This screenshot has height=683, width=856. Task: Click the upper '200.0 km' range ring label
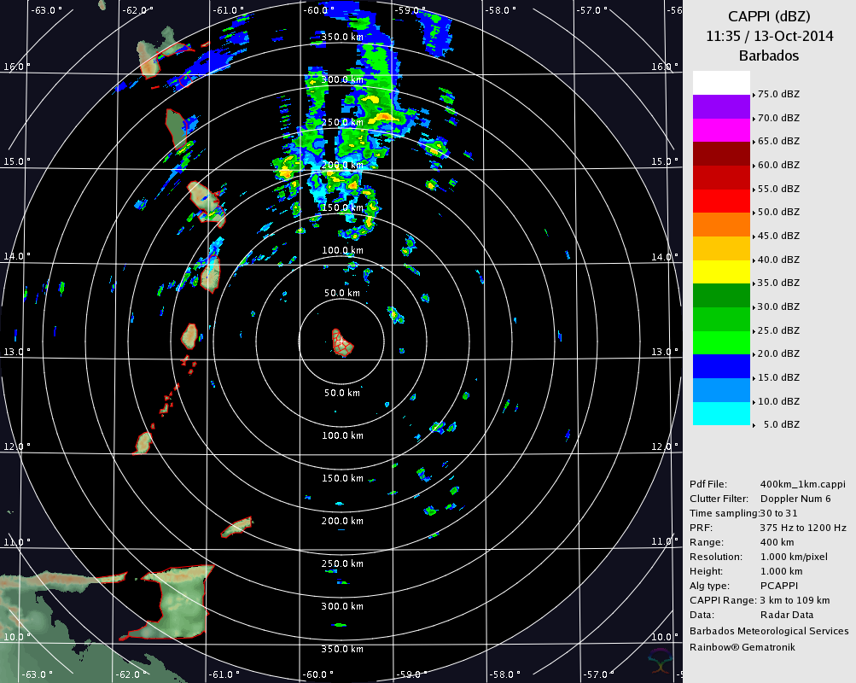pos(342,165)
